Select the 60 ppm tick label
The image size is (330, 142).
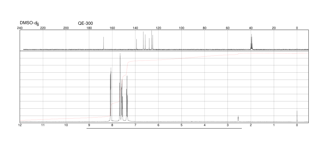(x=228, y=28)
